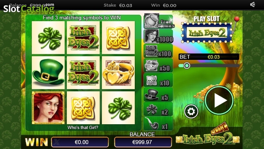Mute sound with the speaker icon
This screenshot has height=149, width=264.
(253, 4)
